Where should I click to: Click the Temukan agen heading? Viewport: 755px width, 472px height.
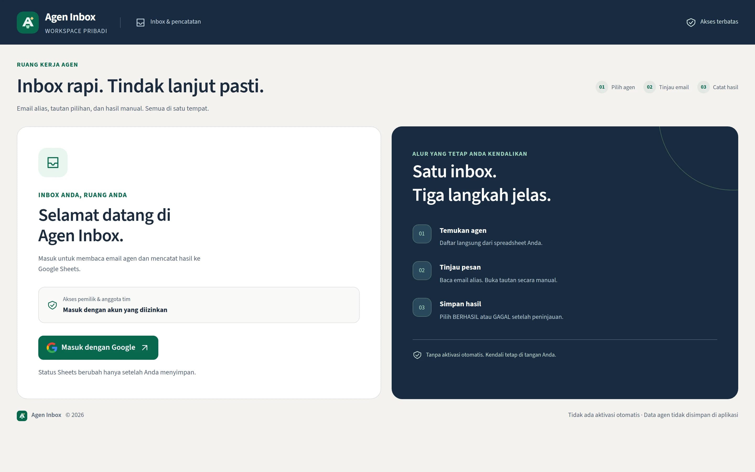(463, 231)
